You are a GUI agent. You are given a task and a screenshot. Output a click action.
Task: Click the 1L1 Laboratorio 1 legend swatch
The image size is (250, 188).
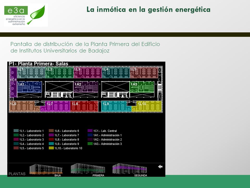click(16, 131)
